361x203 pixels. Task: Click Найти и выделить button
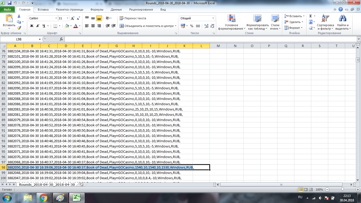point(343,22)
